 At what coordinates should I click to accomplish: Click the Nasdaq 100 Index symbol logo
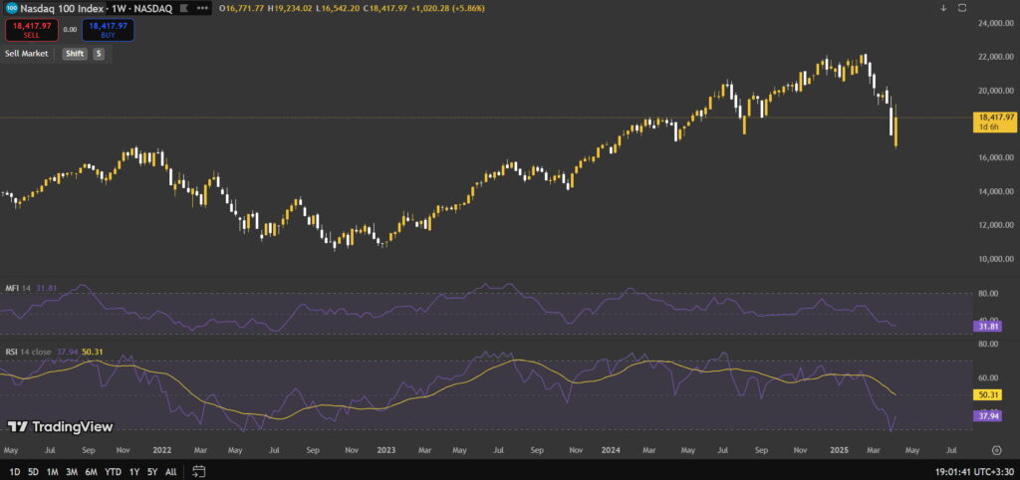11,8
